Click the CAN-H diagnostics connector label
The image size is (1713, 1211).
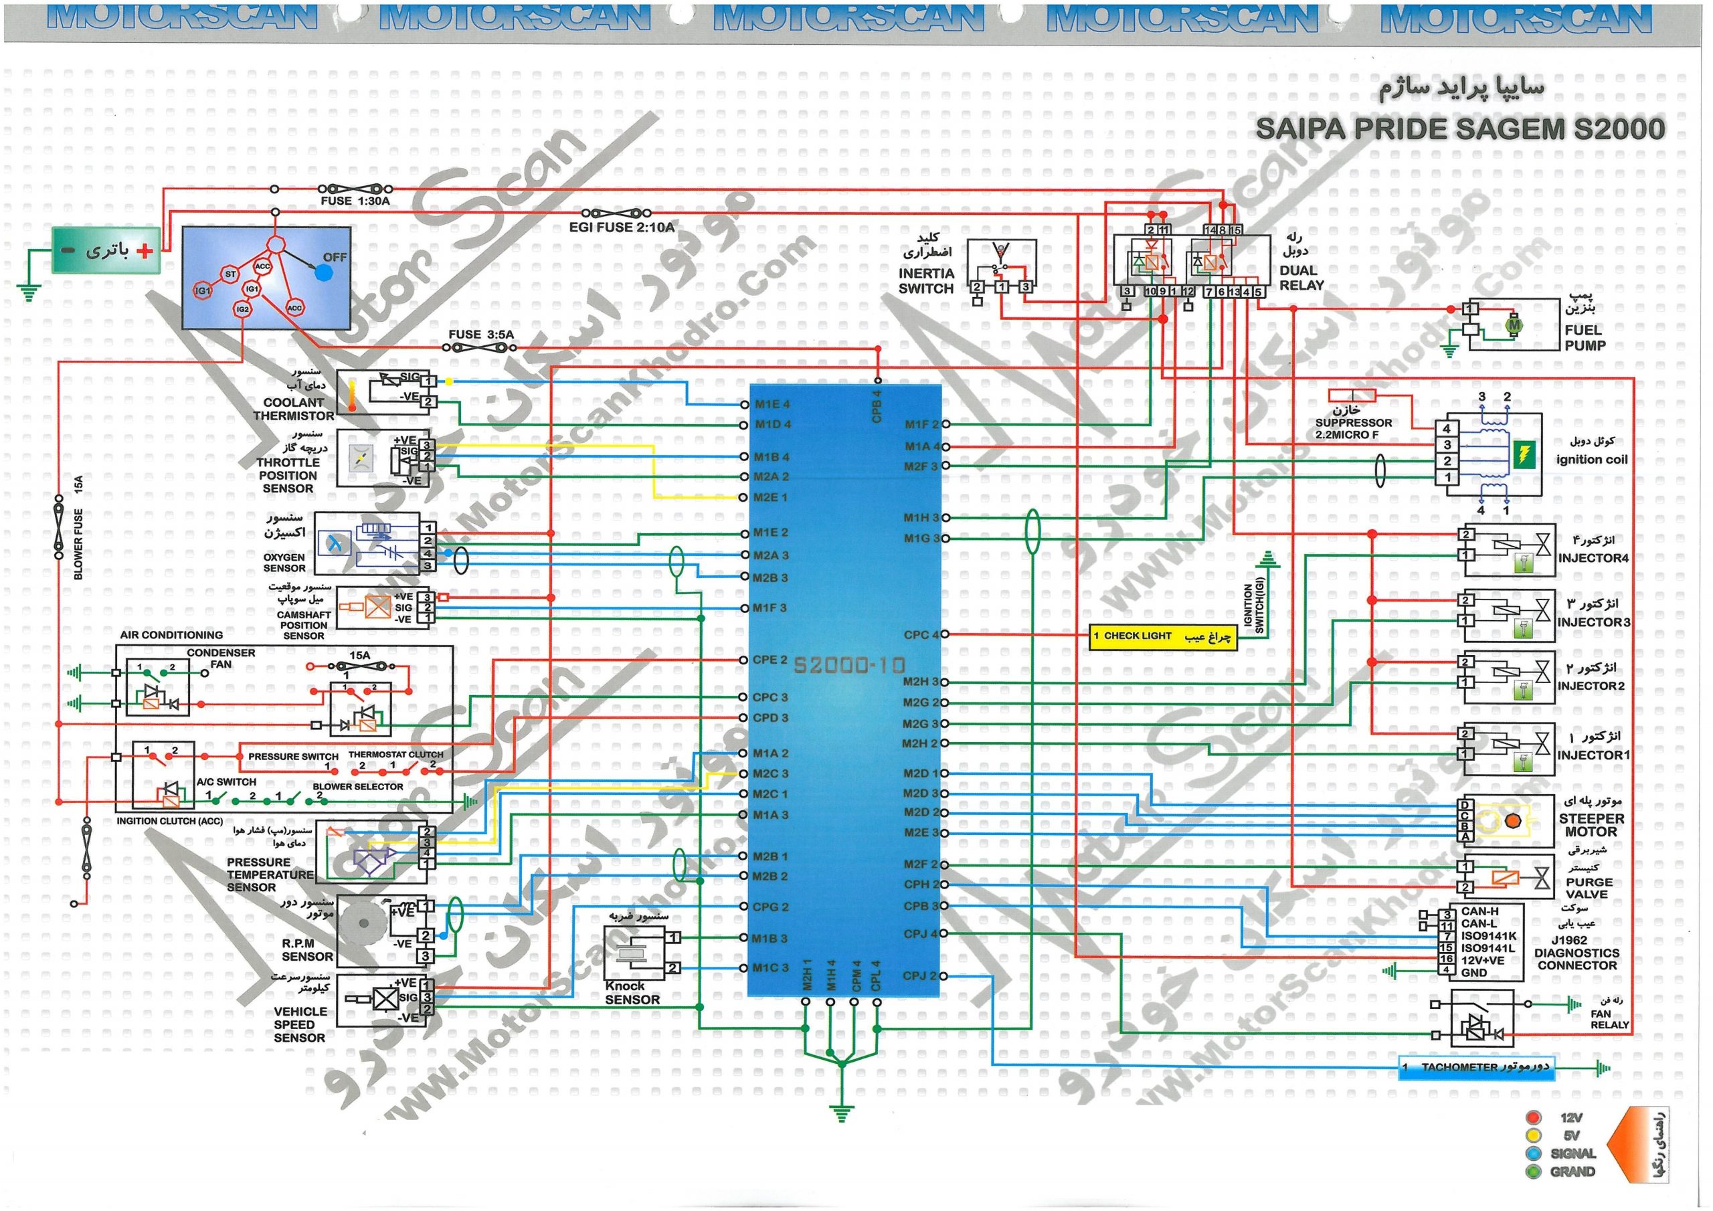pyautogui.click(x=1479, y=911)
